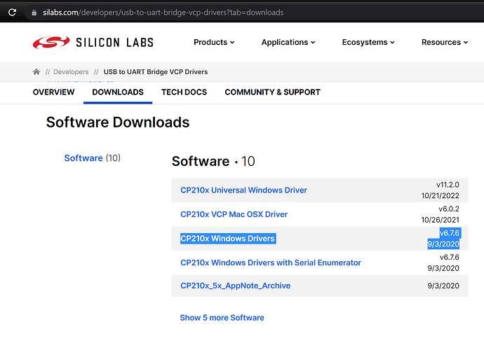Go to home via breadcrumb house icon
This screenshot has width=484, height=343.
coord(36,71)
